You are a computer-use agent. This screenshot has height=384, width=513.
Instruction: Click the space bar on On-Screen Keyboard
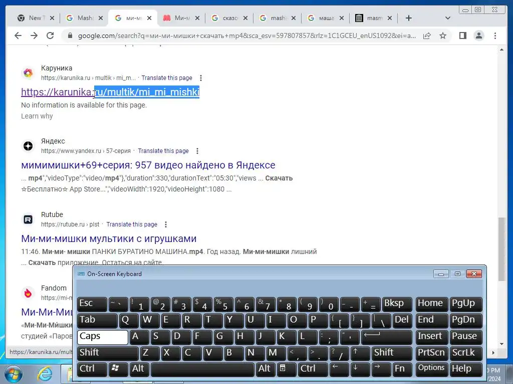click(x=203, y=369)
